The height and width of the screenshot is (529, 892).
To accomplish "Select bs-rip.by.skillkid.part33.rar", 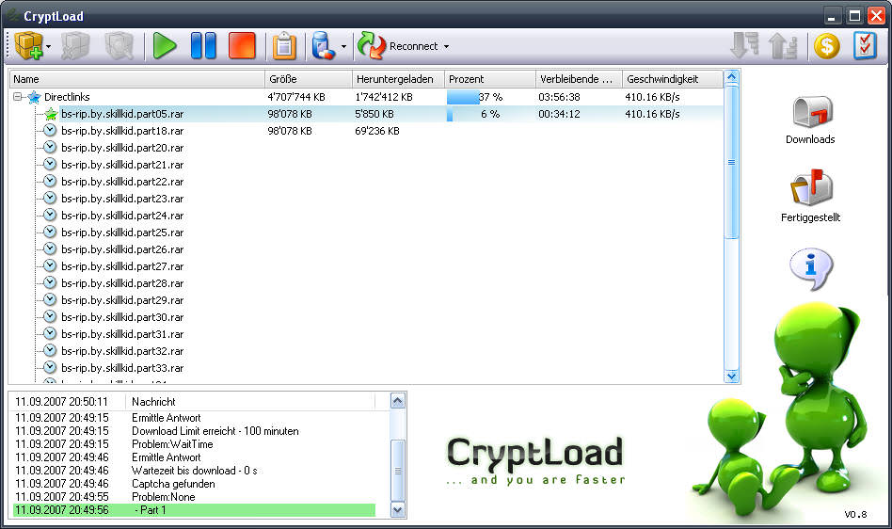I will (x=122, y=368).
